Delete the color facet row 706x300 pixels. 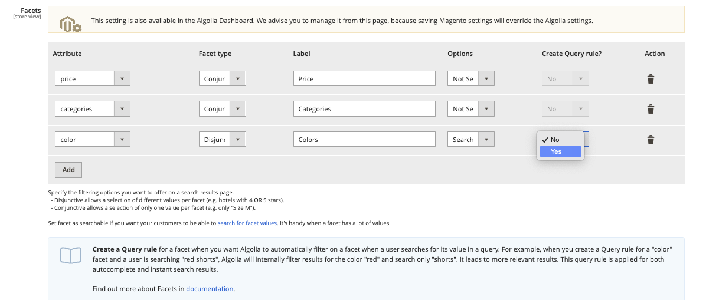click(x=651, y=140)
